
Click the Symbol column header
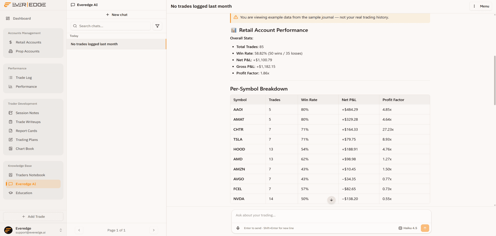point(240,100)
